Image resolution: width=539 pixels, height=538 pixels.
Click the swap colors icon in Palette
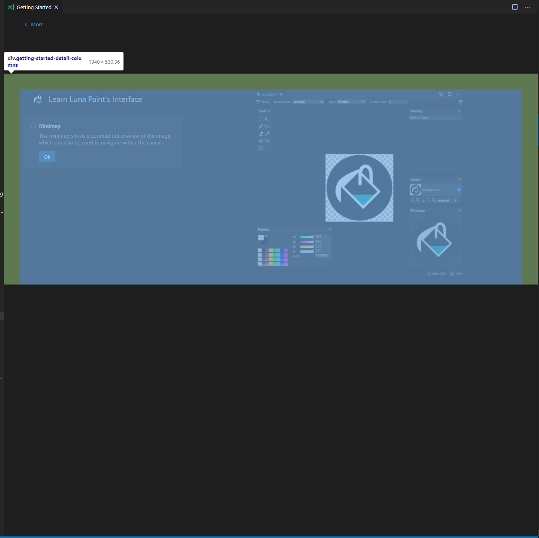tap(266, 236)
